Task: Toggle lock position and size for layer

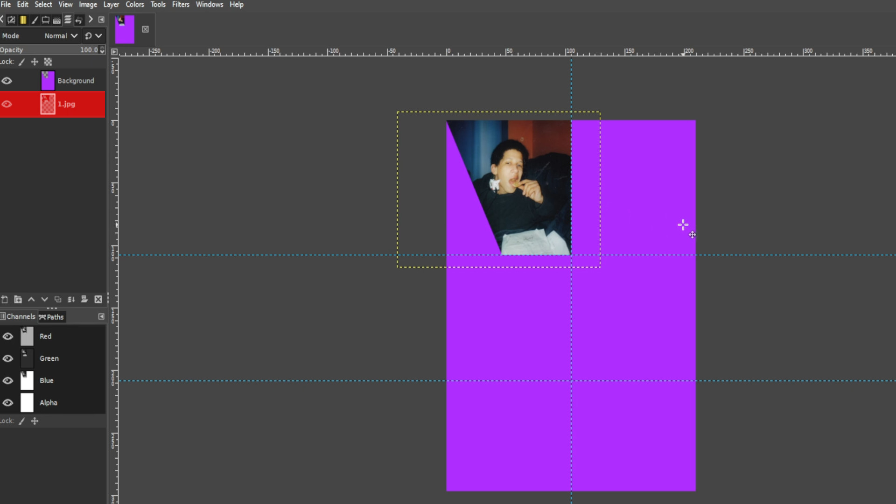Action: tap(35, 62)
